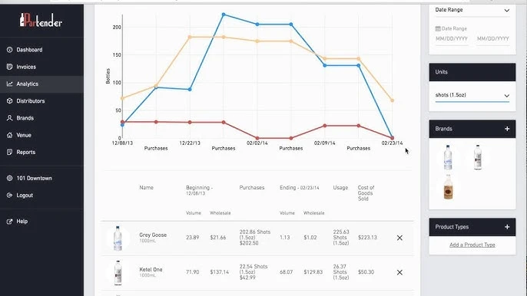Open the shots (1.5oz) units dropdown

(x=472, y=95)
